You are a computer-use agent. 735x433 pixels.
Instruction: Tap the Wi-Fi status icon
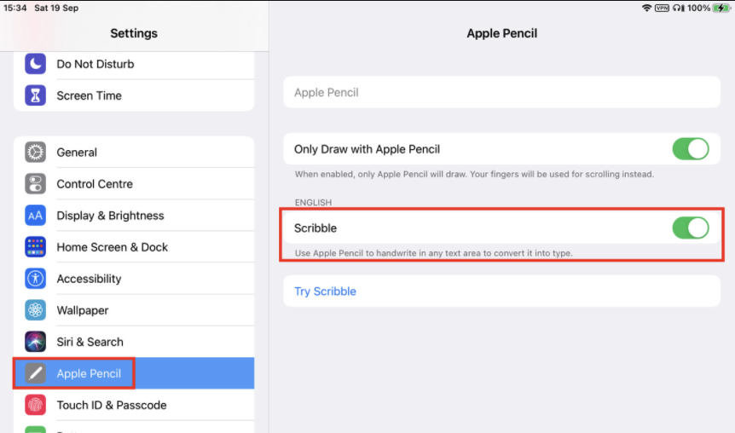[x=647, y=8]
